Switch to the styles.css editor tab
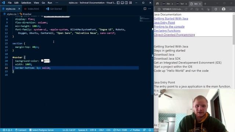Viewport: 235px width, 132px height. tap(11, 9)
